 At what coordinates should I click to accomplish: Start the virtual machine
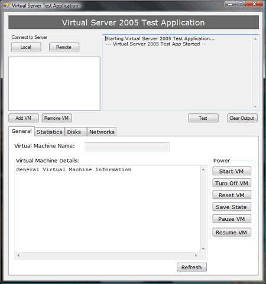(232, 171)
